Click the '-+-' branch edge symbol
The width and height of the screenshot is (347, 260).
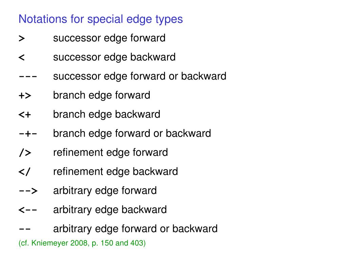(x=28, y=134)
